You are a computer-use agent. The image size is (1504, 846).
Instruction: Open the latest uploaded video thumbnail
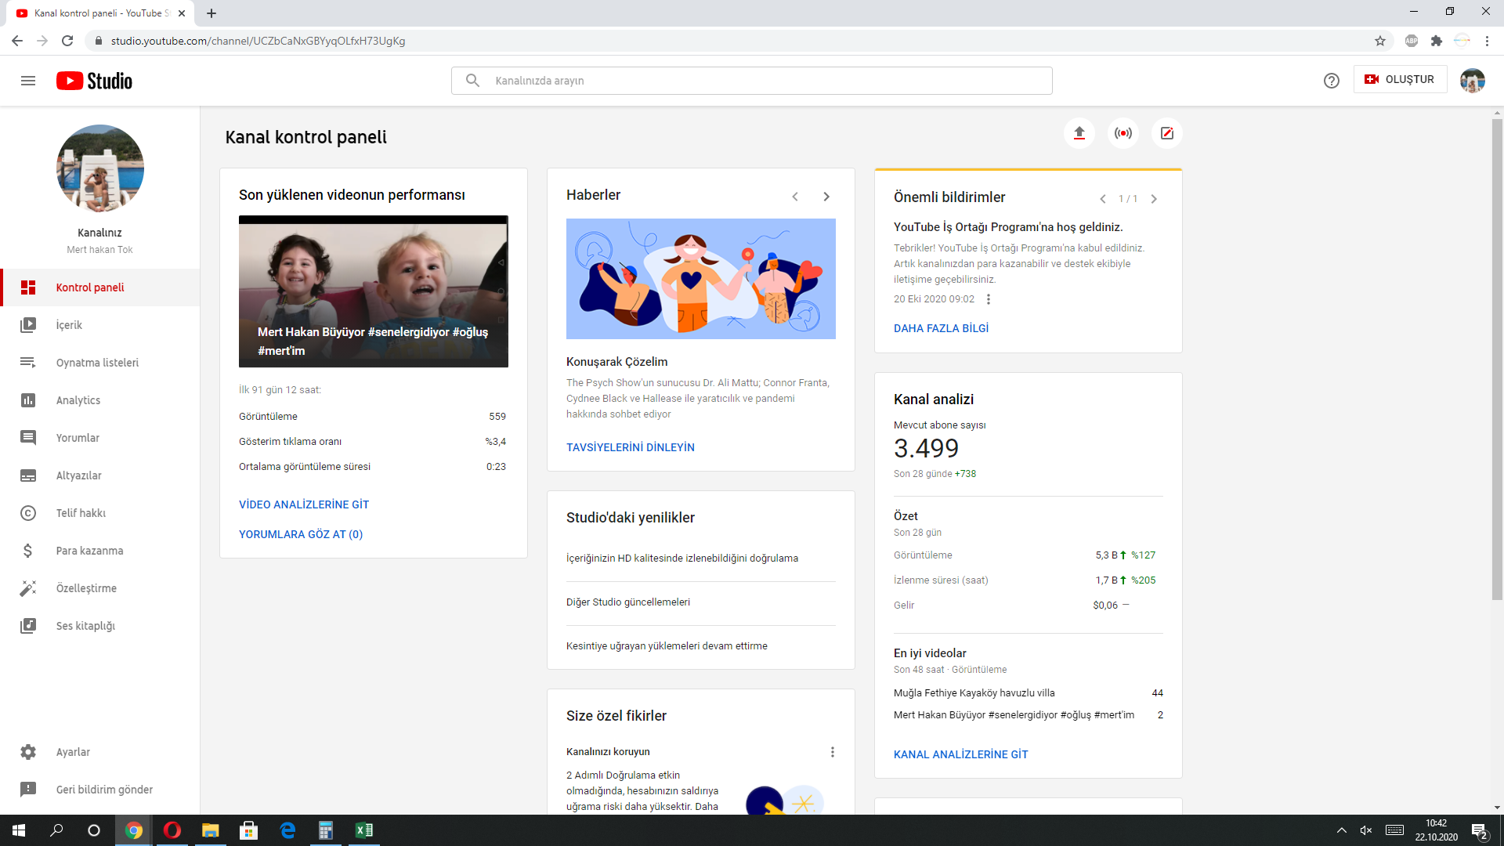[374, 291]
